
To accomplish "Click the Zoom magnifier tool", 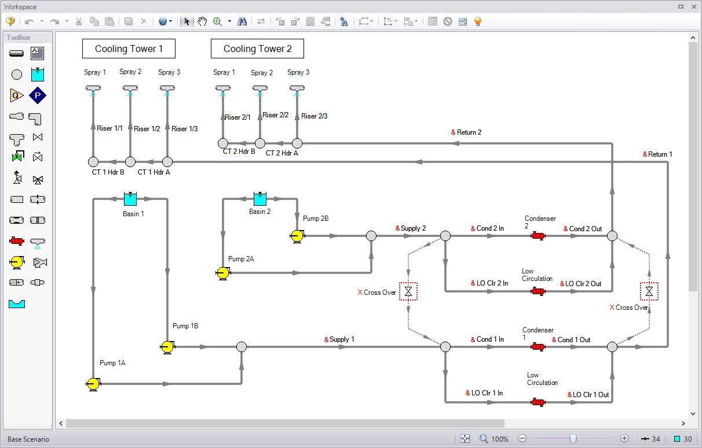I will (218, 21).
